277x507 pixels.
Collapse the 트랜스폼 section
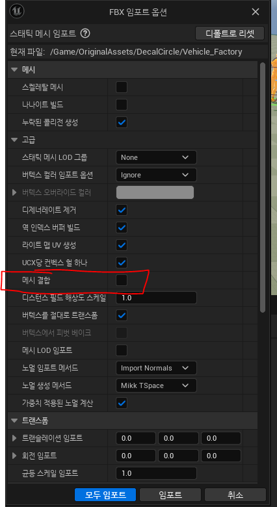tap(14, 421)
